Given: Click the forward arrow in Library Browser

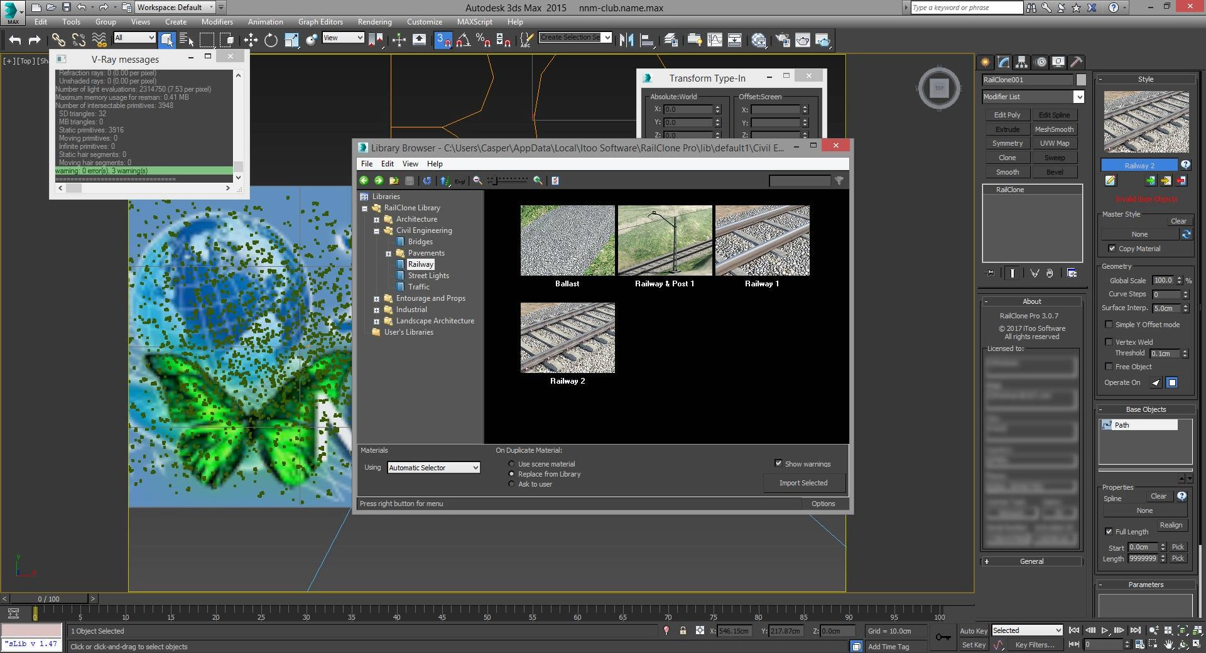Looking at the screenshot, I should point(379,180).
